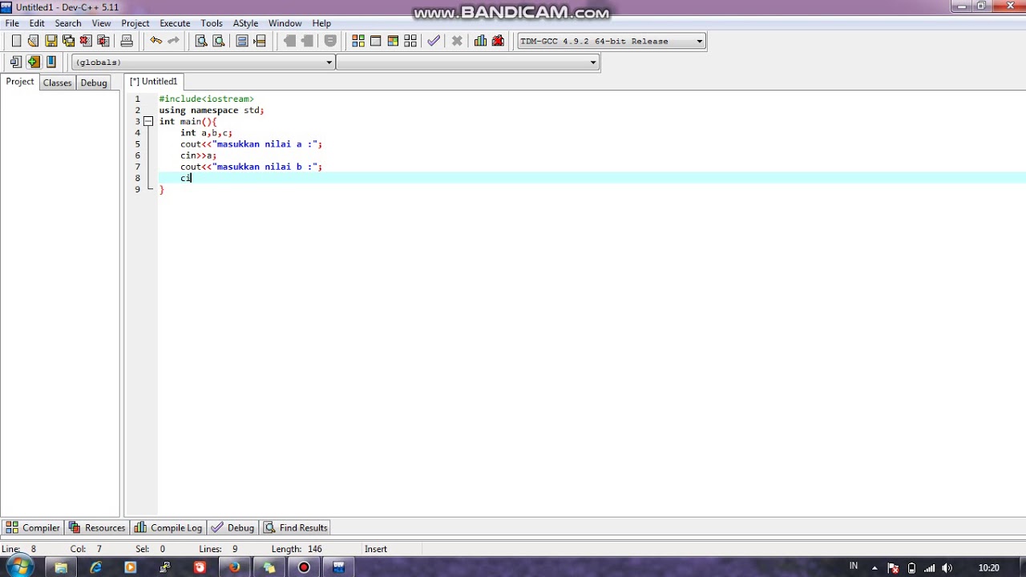Open the File menu
This screenshot has width=1026, height=577.
[x=12, y=23]
